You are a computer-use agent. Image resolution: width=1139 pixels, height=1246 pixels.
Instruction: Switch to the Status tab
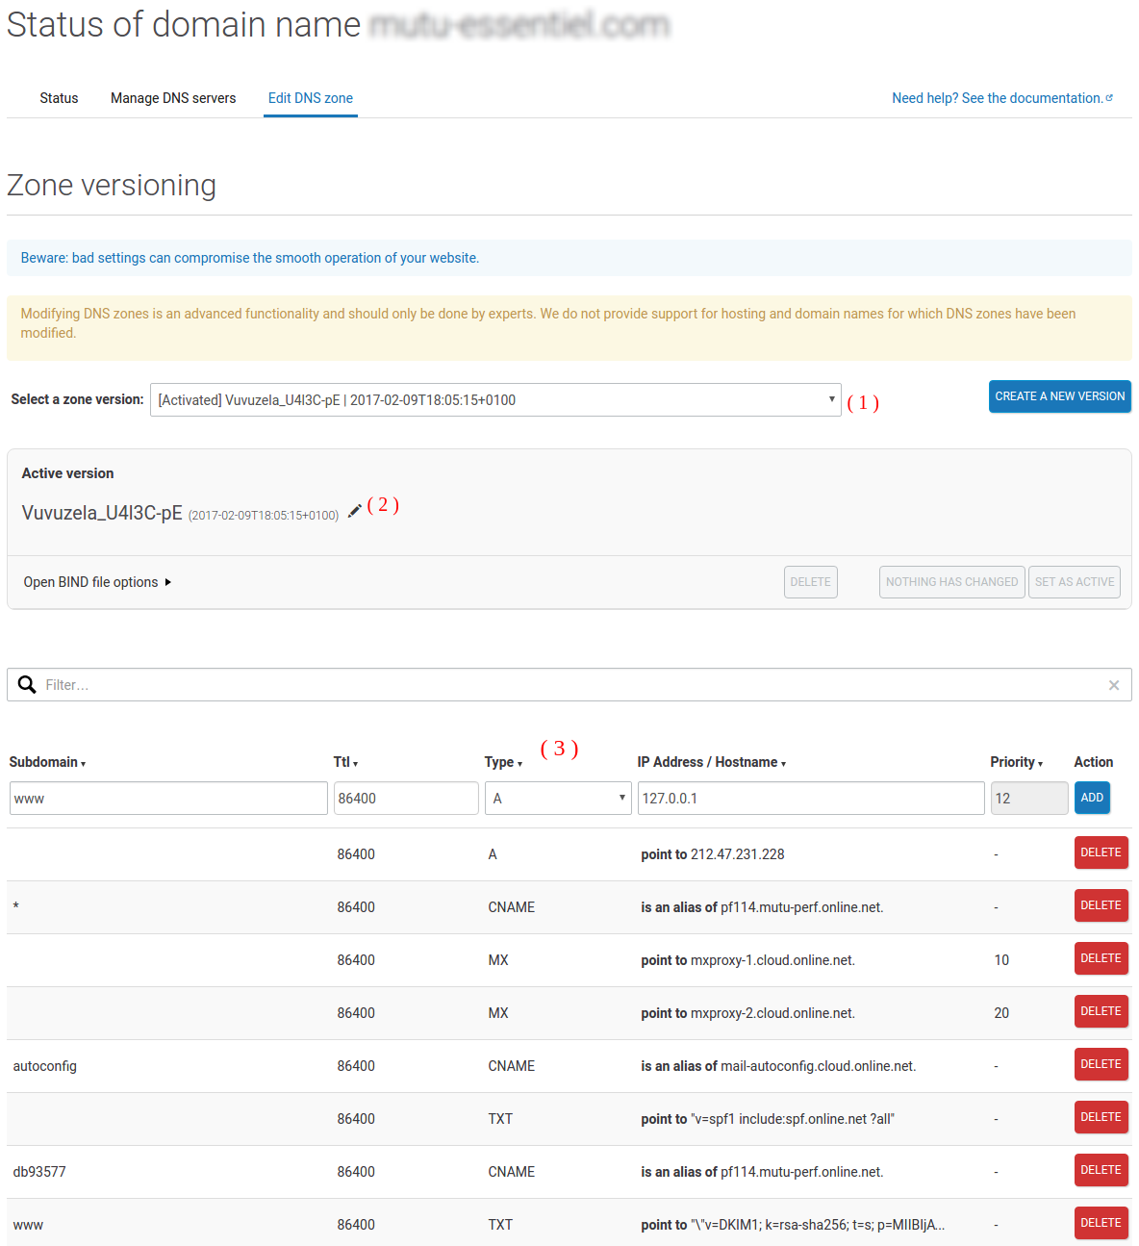pyautogui.click(x=59, y=98)
